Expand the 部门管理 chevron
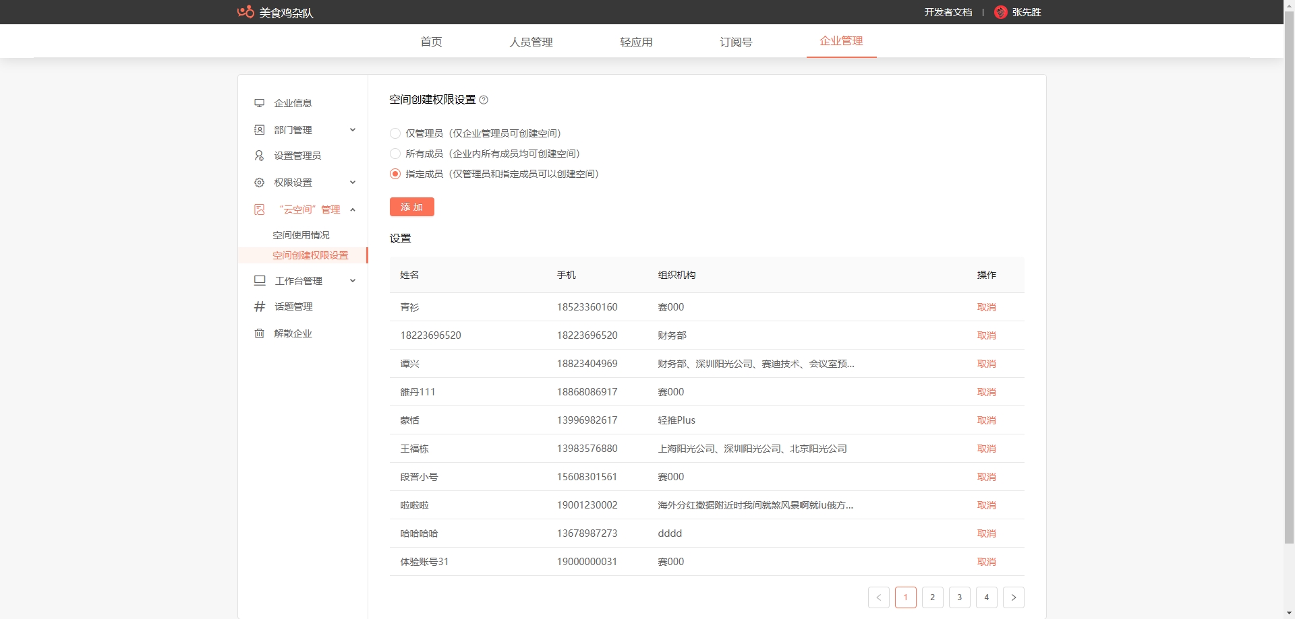Image resolution: width=1295 pixels, height=619 pixels. (353, 130)
